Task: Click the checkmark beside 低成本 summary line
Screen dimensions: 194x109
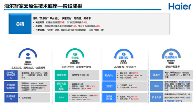Action: [x=34, y=26]
